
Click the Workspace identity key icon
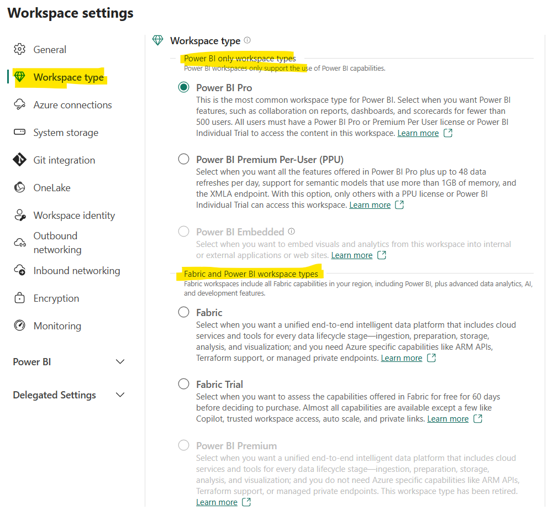pos(20,215)
